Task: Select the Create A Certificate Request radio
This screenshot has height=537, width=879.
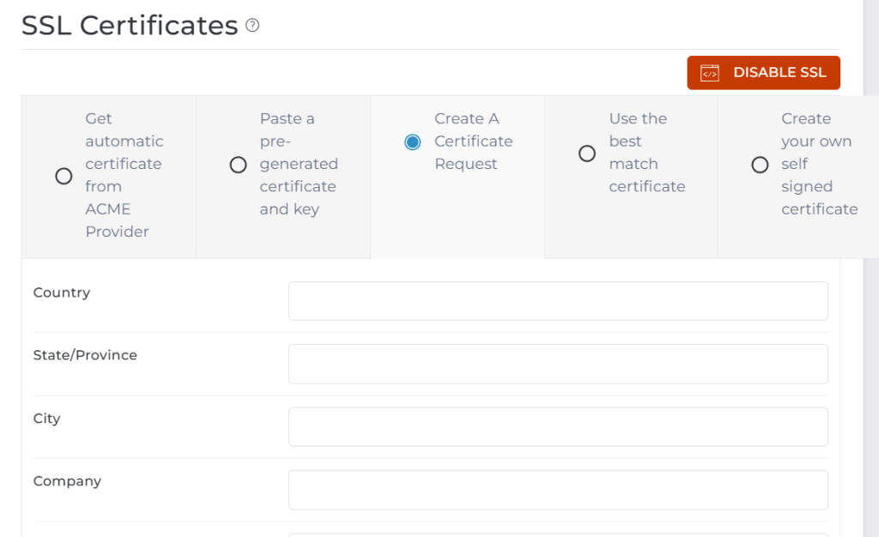Action: point(413,142)
